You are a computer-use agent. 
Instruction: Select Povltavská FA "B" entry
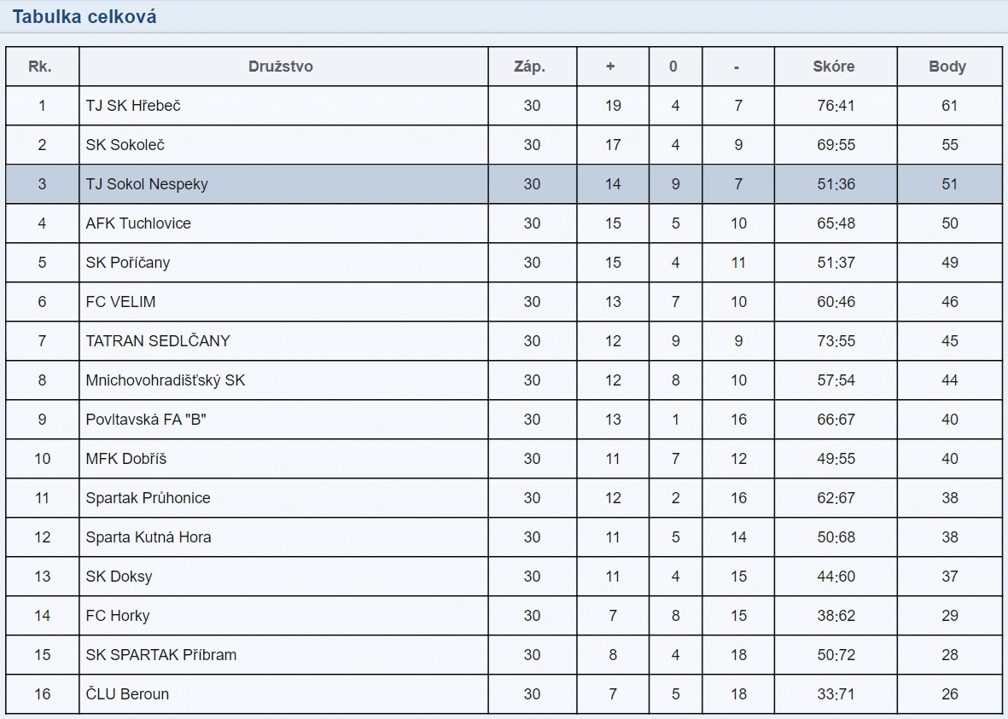[x=146, y=420]
